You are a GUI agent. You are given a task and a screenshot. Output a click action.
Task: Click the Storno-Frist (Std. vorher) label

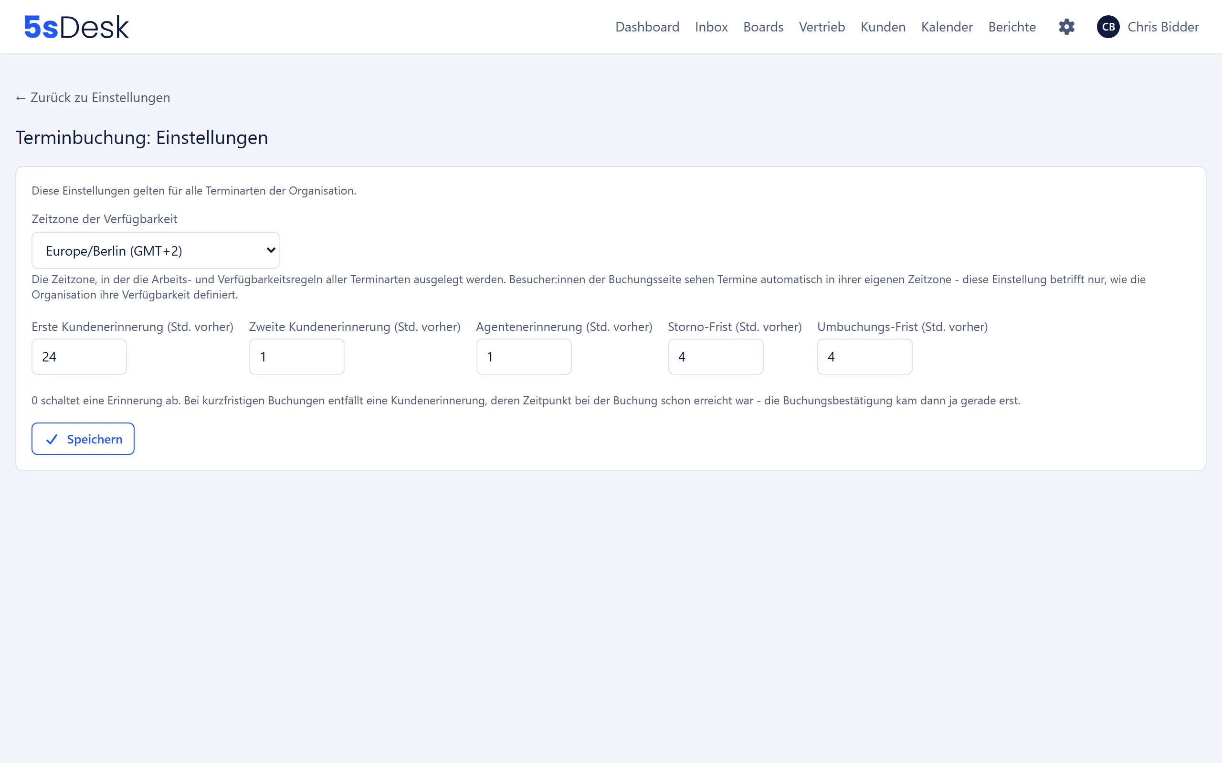click(x=735, y=327)
